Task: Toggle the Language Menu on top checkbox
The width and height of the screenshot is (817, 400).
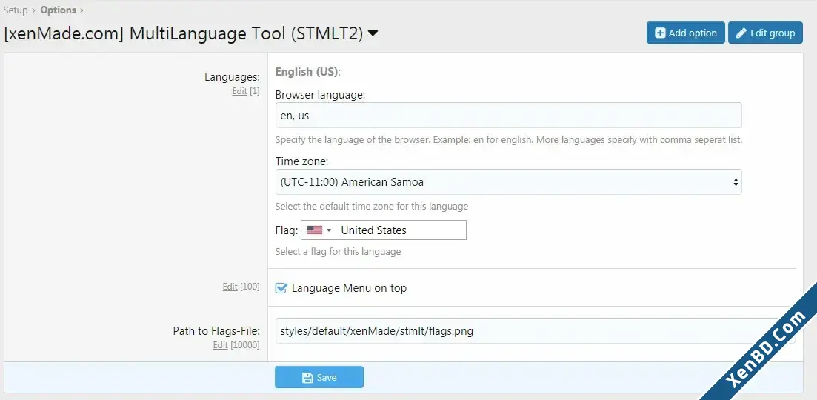Action: 281,288
